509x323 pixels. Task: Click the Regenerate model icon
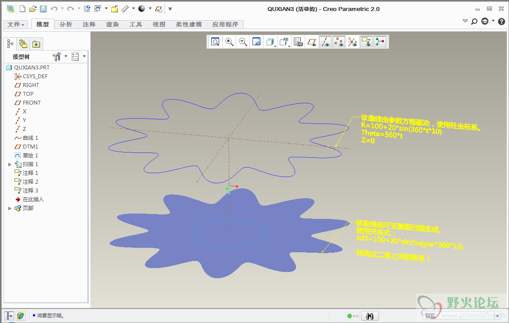tap(87, 9)
